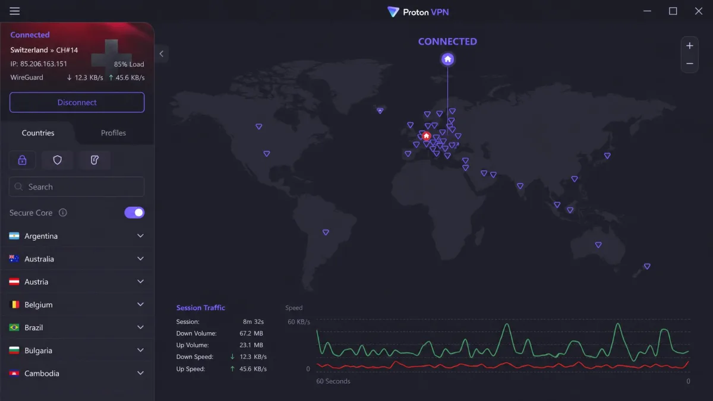This screenshot has height=401, width=713.
Task: Expand the Argentina server list
Action: (x=140, y=236)
